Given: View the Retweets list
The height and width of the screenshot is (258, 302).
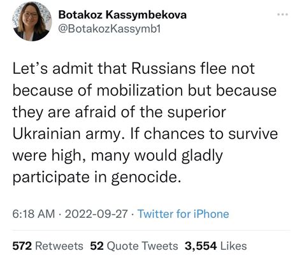Looking at the screenshot, I should (48, 246).
